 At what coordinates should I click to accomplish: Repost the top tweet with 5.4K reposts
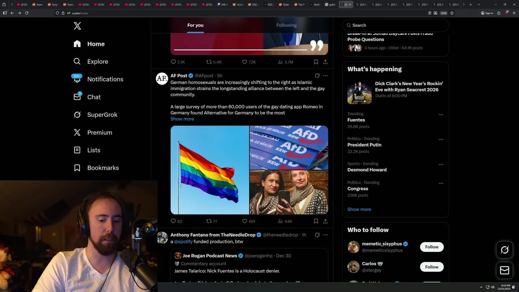(x=214, y=62)
